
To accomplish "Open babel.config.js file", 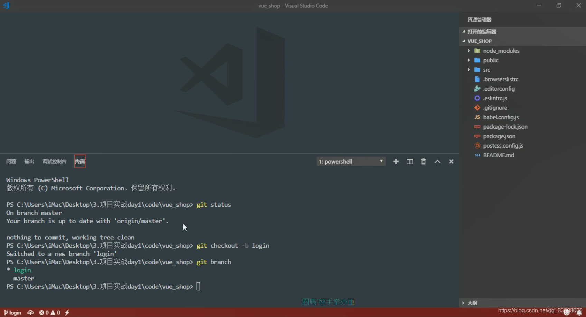I will 501,117.
